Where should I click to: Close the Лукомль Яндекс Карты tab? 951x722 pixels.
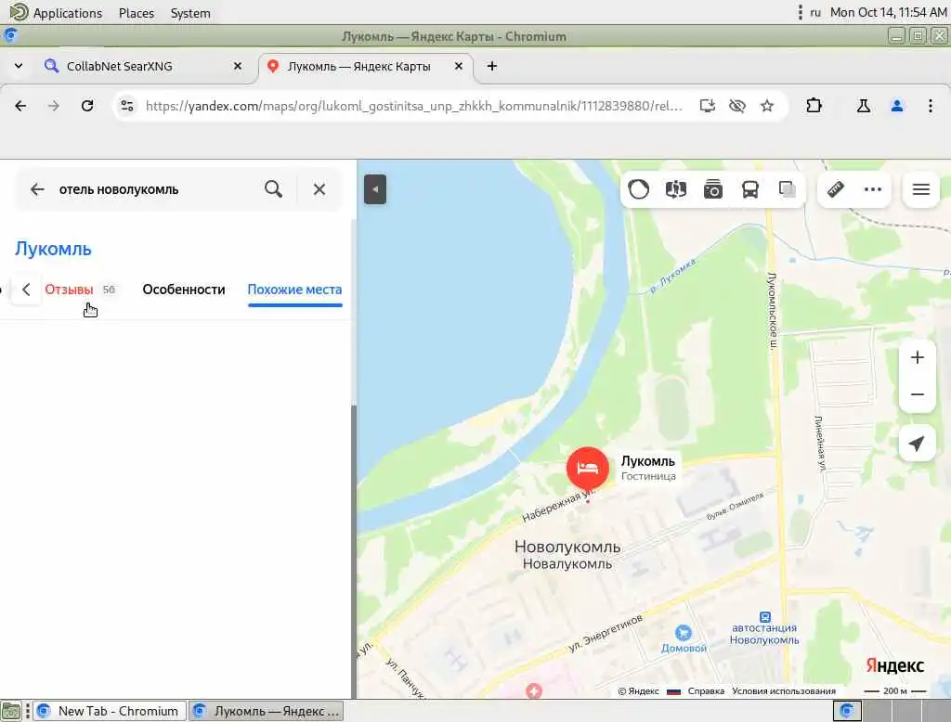pyautogui.click(x=459, y=66)
